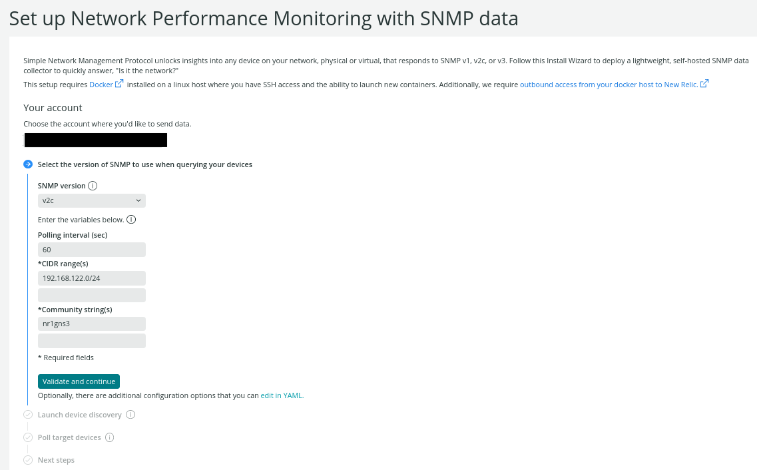Click the CIDR range input showing 192.168.122.0/24

point(91,278)
